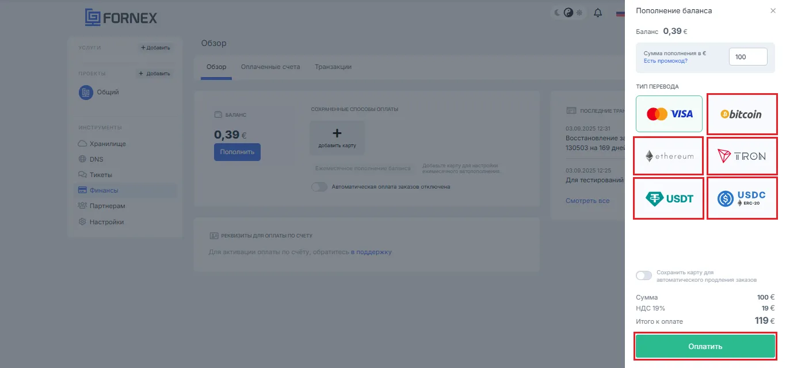
Task: Click the wallet icon beside БАЛАНС
Action: [218, 114]
